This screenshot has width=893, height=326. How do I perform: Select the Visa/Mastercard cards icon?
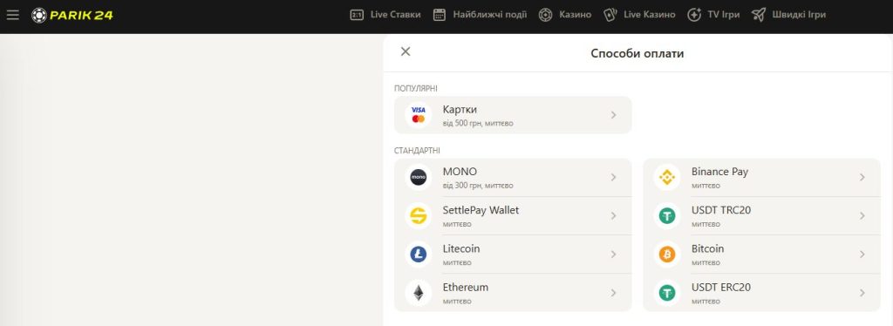tap(418, 115)
